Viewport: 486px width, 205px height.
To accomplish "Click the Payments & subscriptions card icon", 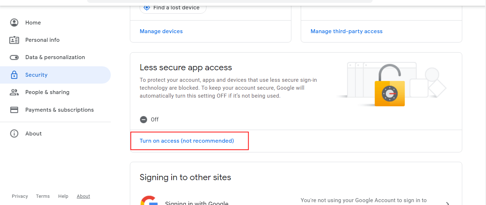I will [x=14, y=110].
